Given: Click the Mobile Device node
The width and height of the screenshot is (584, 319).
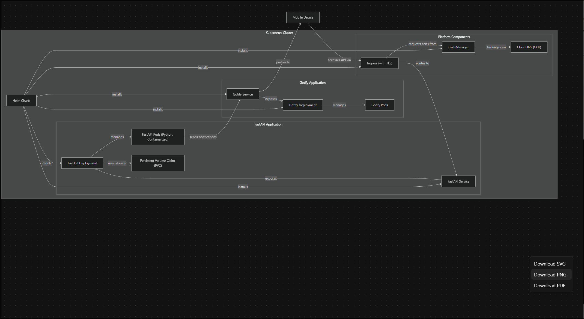Looking at the screenshot, I should pos(303,17).
